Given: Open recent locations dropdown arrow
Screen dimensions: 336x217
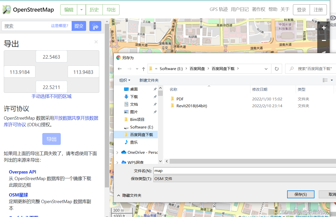Looking at the screenshot, I should coord(137,69).
